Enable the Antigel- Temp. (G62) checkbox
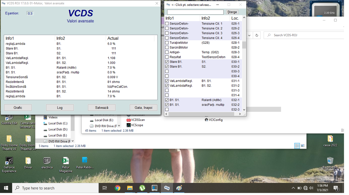 (x=167, y=52)
